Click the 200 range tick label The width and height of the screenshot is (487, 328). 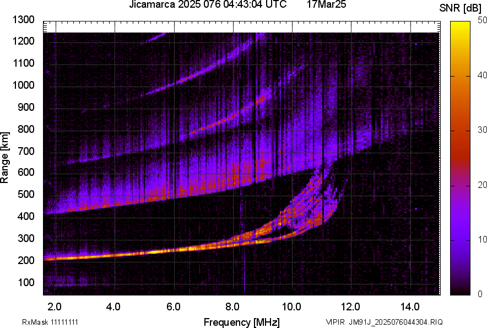pyautogui.click(x=26, y=260)
